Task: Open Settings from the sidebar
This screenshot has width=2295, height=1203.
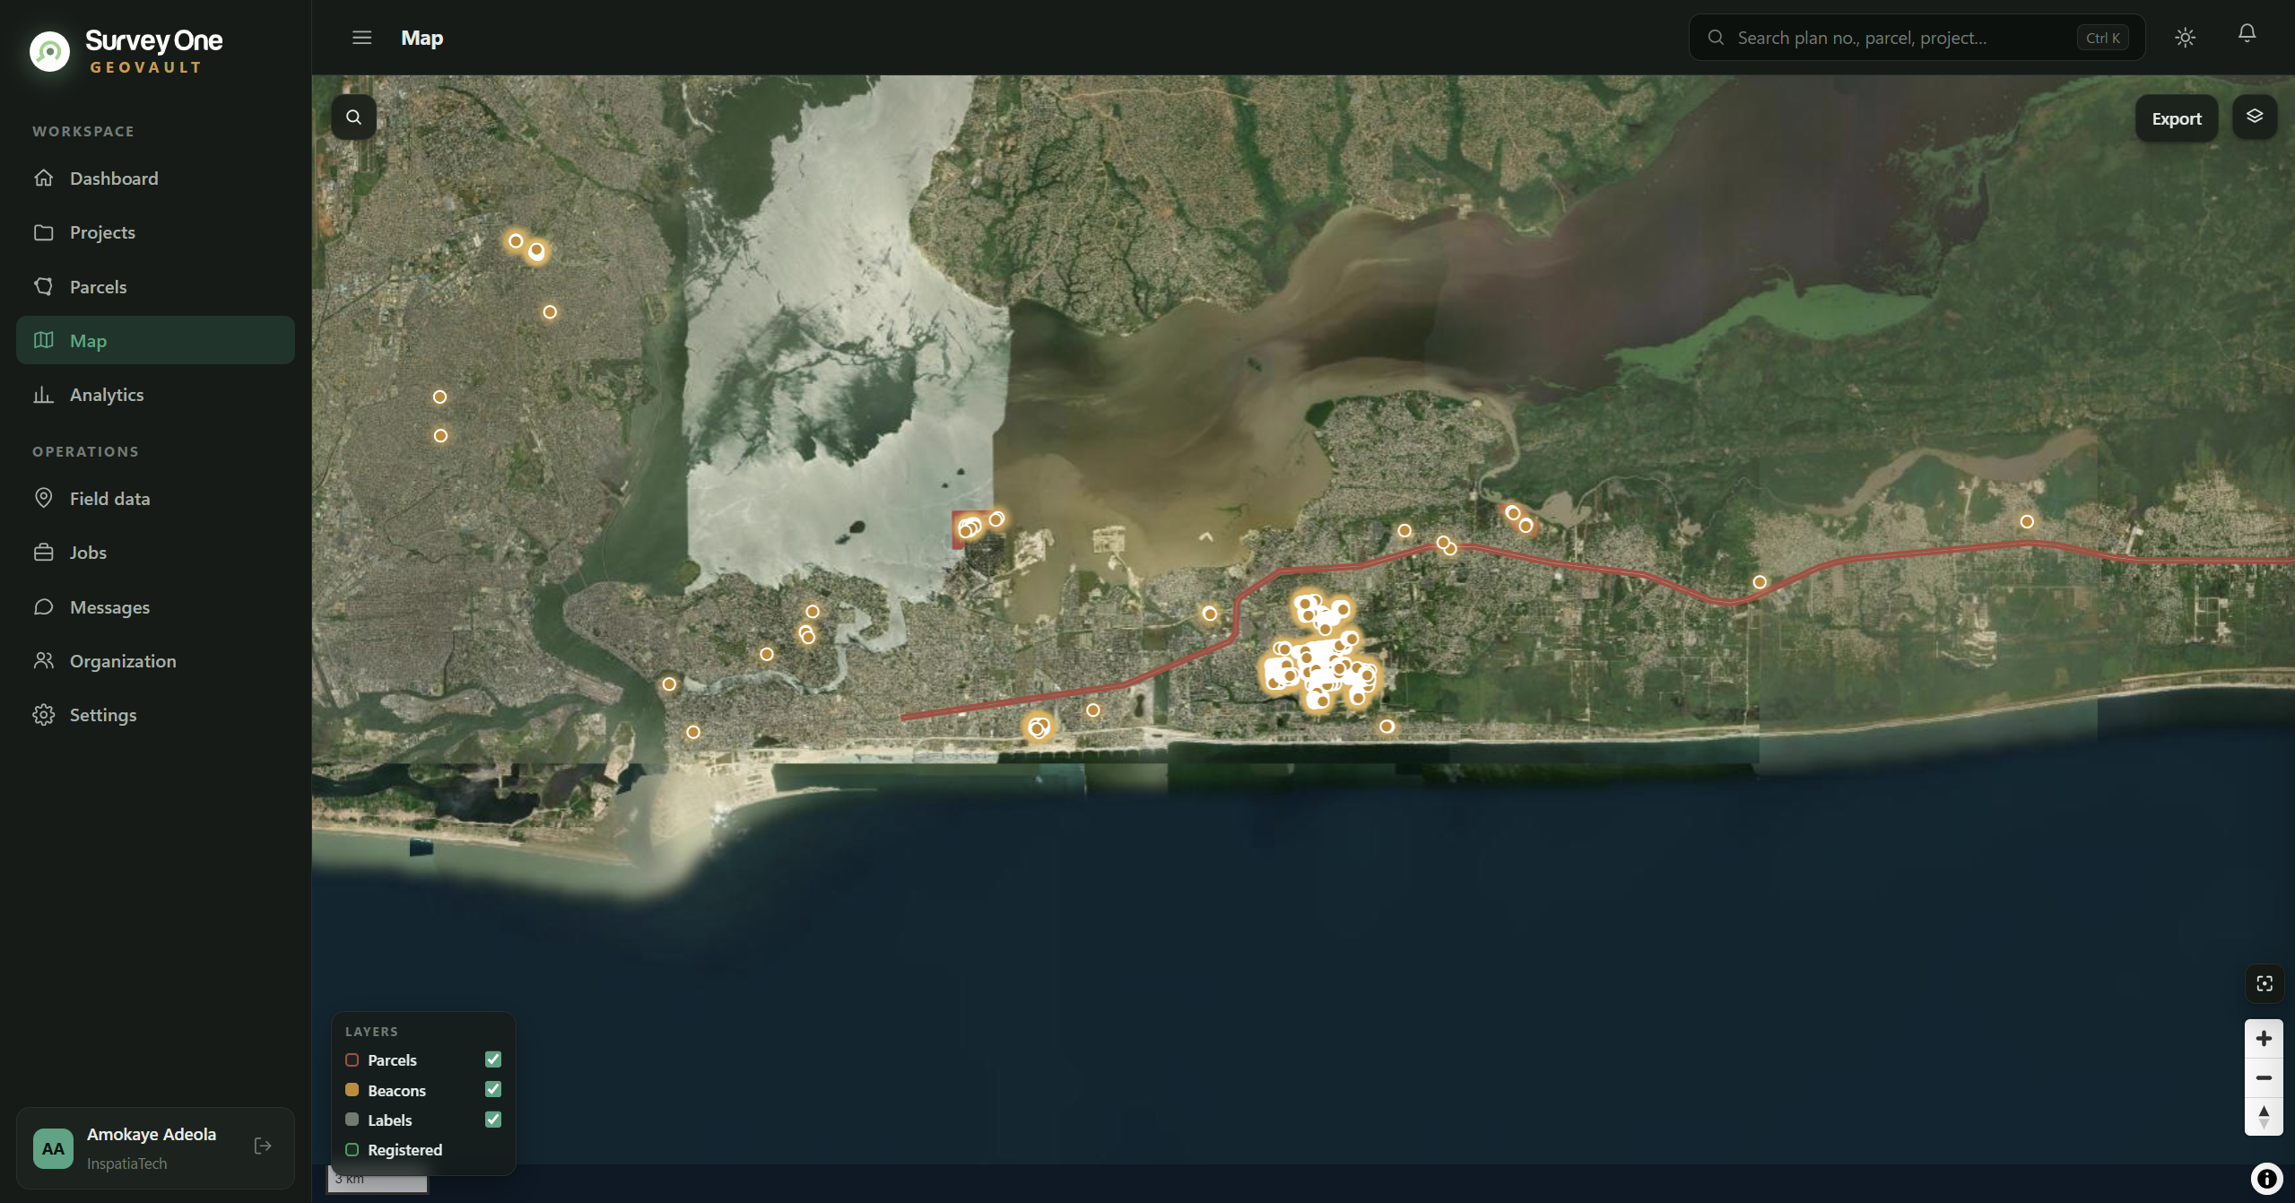Action: 155,715
